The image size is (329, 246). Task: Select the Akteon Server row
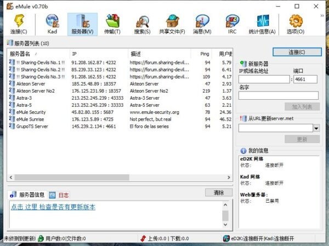click(x=120, y=84)
